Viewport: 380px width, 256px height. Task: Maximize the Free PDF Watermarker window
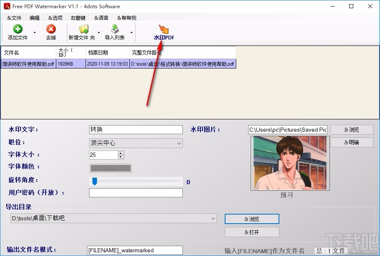351,6
